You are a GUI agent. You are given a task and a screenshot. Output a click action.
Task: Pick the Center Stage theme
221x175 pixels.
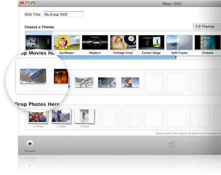click(x=151, y=42)
